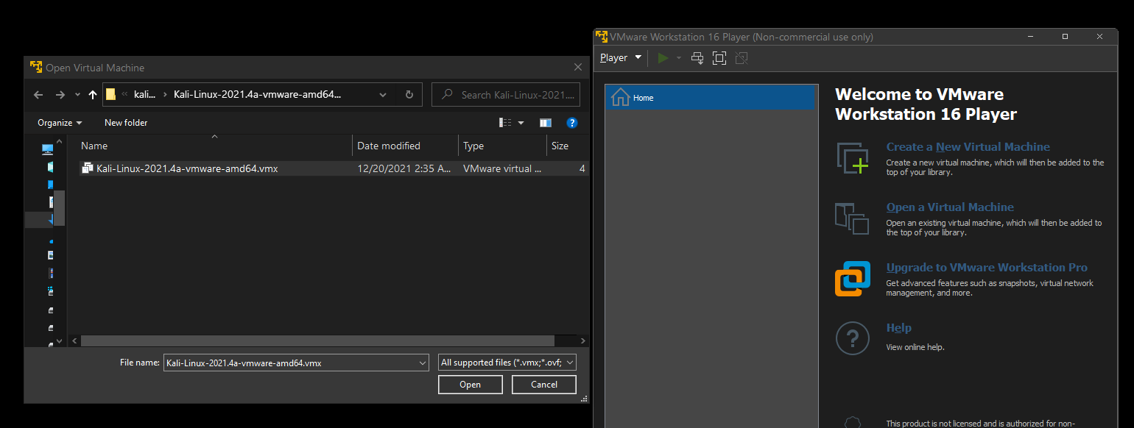1134x428 pixels.
Task: Click Send Ctrl+Alt+Del toolbar icon
Action: [x=697, y=57]
